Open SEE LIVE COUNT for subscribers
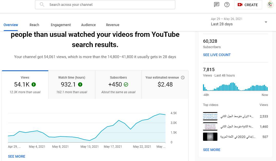The image size is (276, 161). click(217, 55)
